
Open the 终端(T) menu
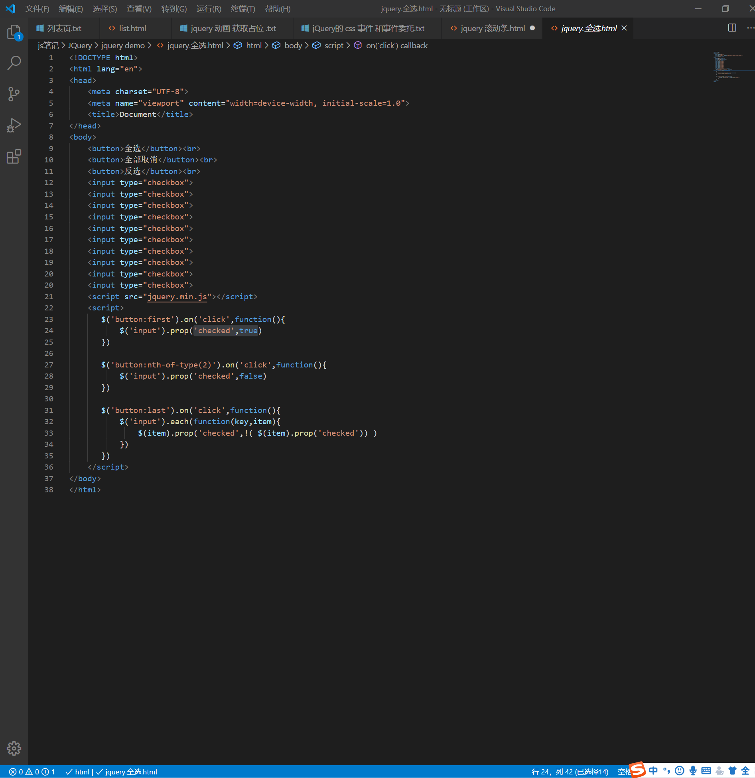coord(243,9)
